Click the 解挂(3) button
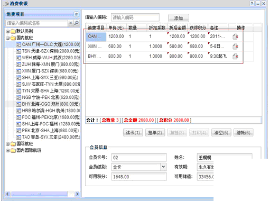The height and width of the screenshot is (201, 269). click(177, 133)
